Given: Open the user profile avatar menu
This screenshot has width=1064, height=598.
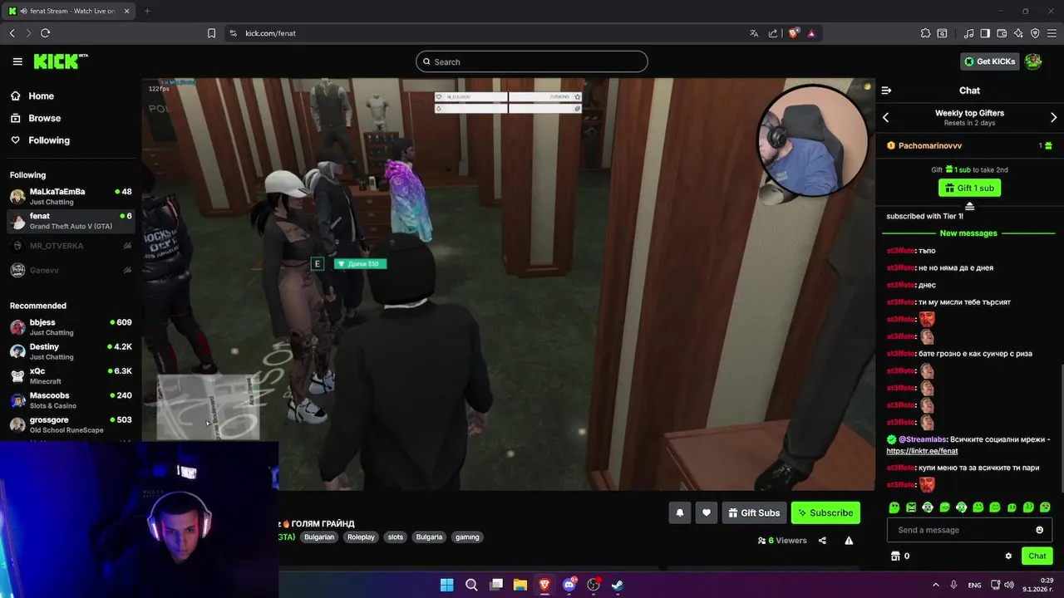Looking at the screenshot, I should [x=1033, y=61].
